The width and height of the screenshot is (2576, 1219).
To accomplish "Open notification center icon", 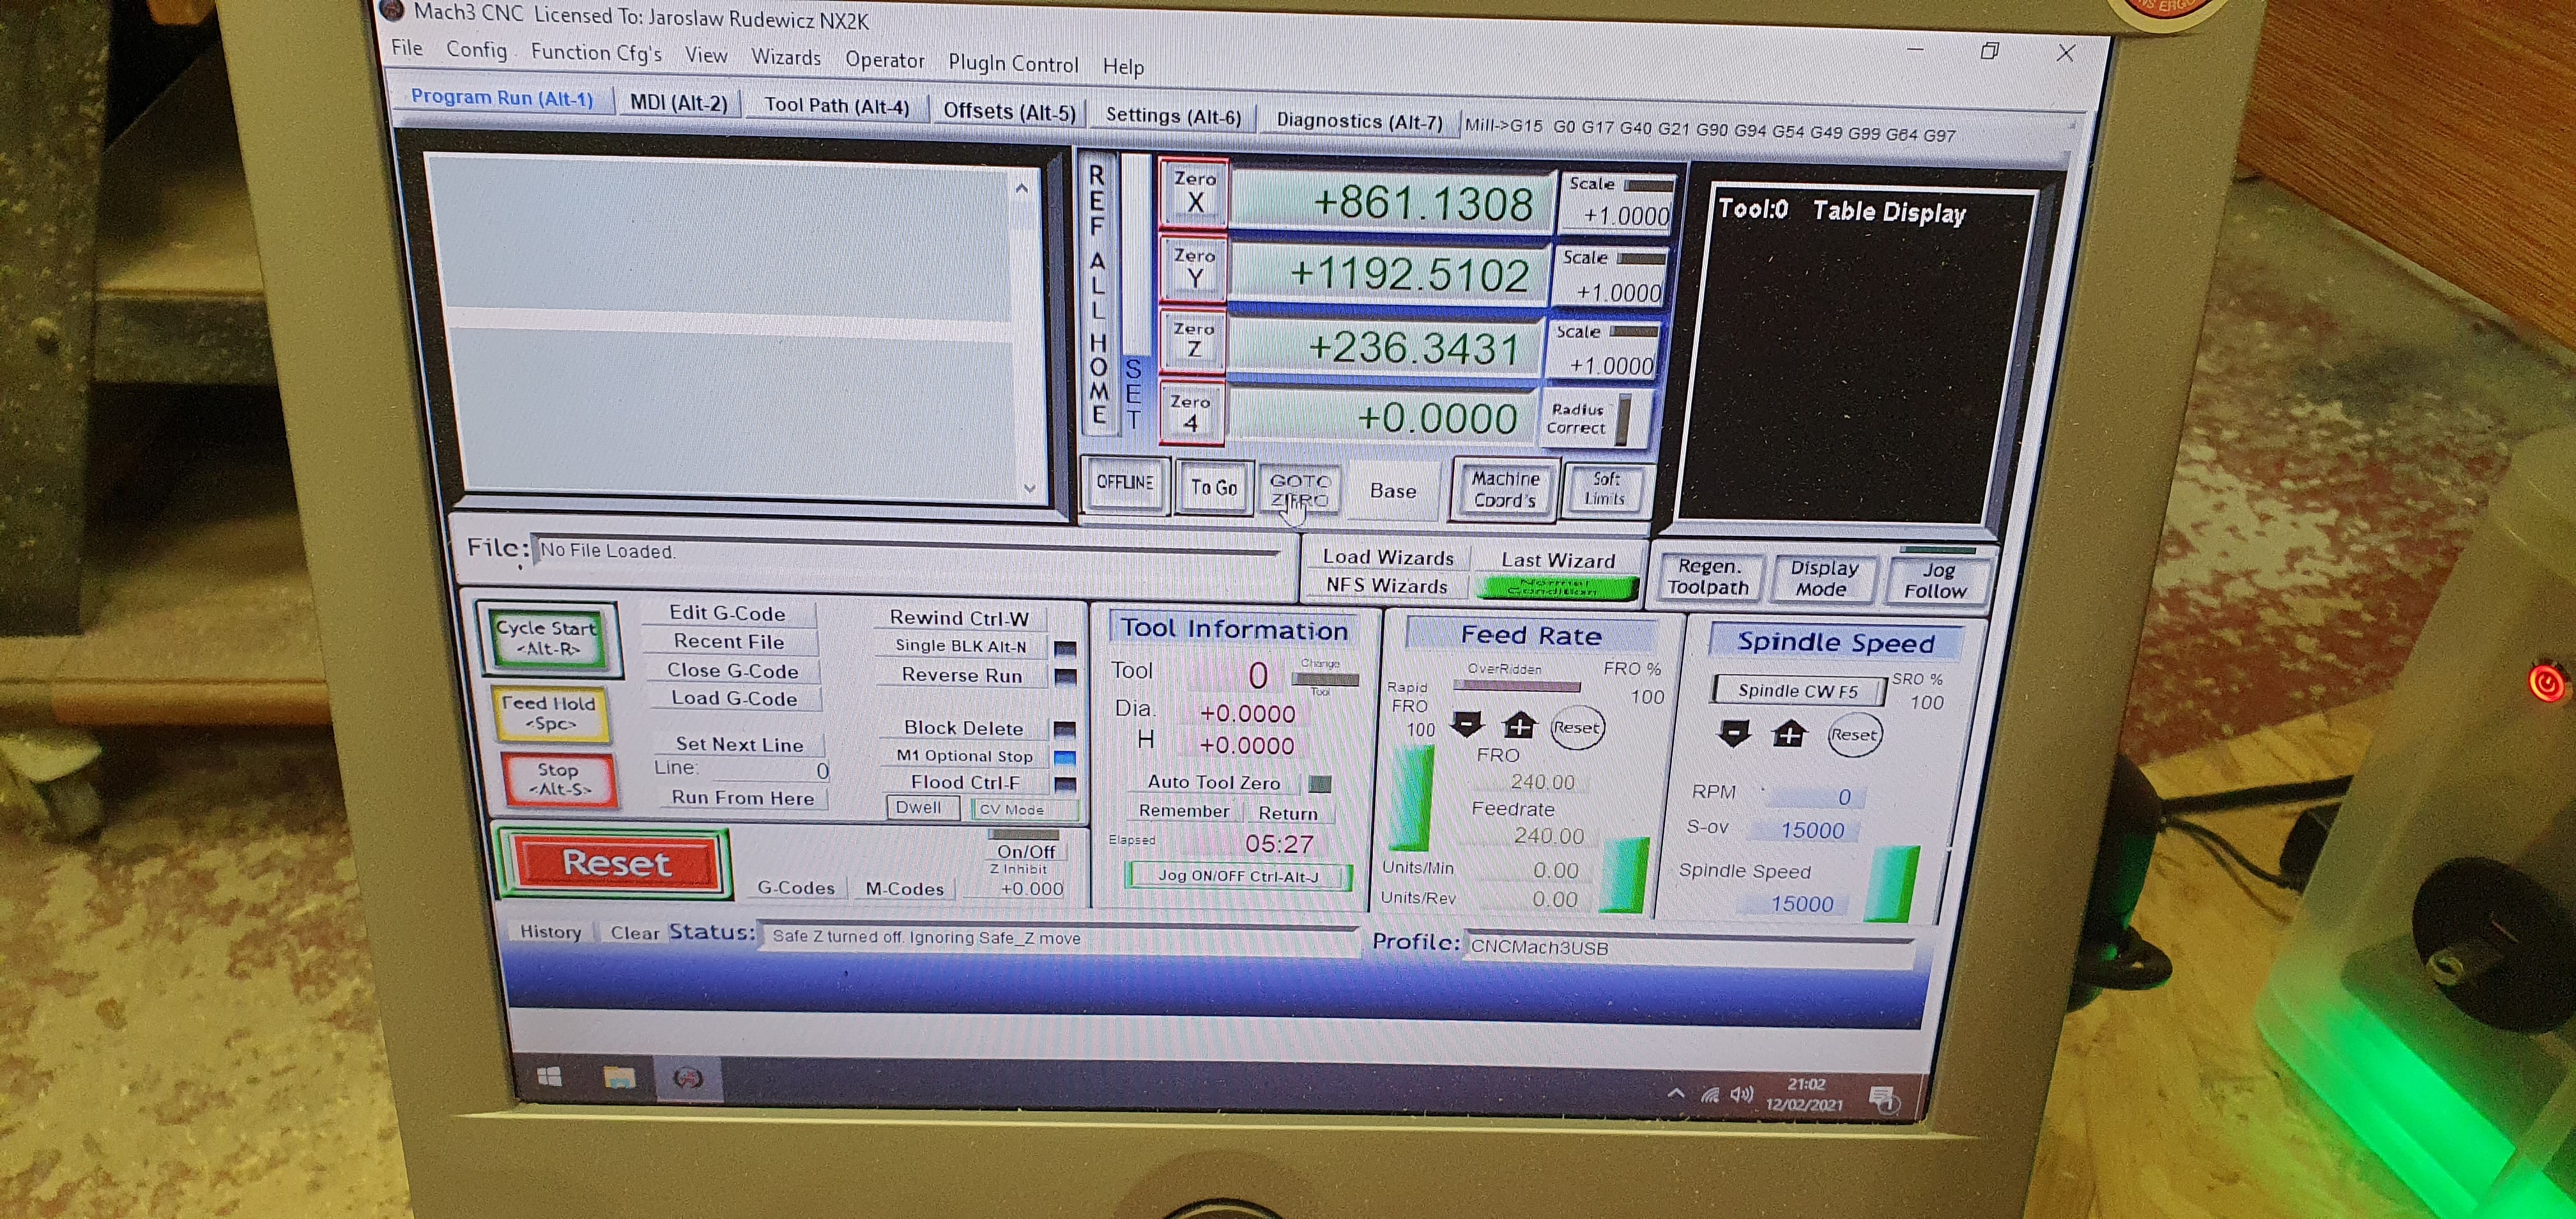I will tap(1882, 1099).
